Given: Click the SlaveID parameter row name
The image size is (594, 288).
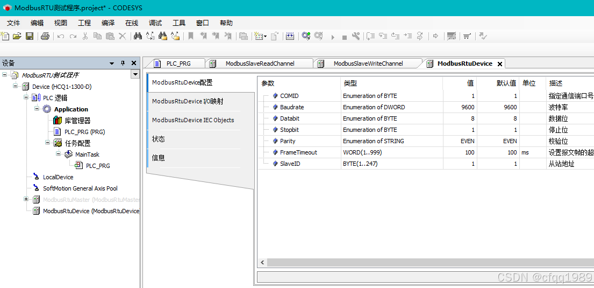Looking at the screenshot, I should 291,164.
